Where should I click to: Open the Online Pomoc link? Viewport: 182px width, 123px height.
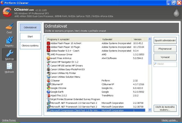point(9,120)
